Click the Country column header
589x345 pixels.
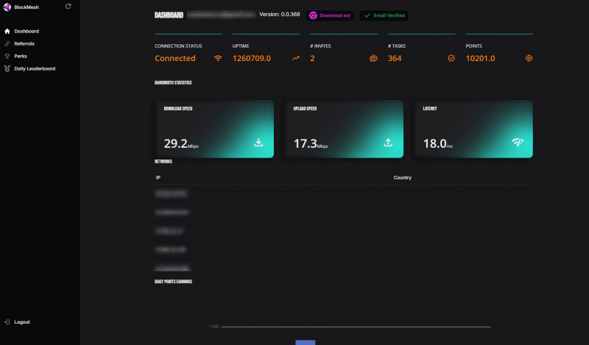[x=402, y=178]
